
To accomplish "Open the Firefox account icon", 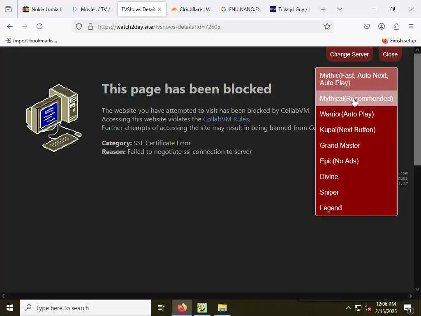I will click(x=382, y=26).
